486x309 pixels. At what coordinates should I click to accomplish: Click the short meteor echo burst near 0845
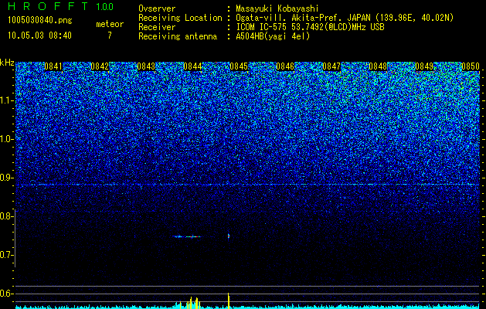(x=229, y=236)
